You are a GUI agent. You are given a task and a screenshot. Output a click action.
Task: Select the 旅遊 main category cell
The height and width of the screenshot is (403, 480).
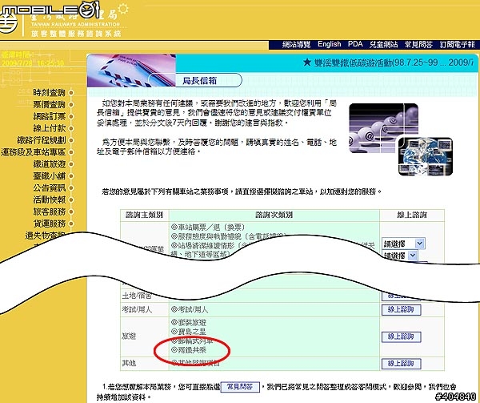point(144,337)
